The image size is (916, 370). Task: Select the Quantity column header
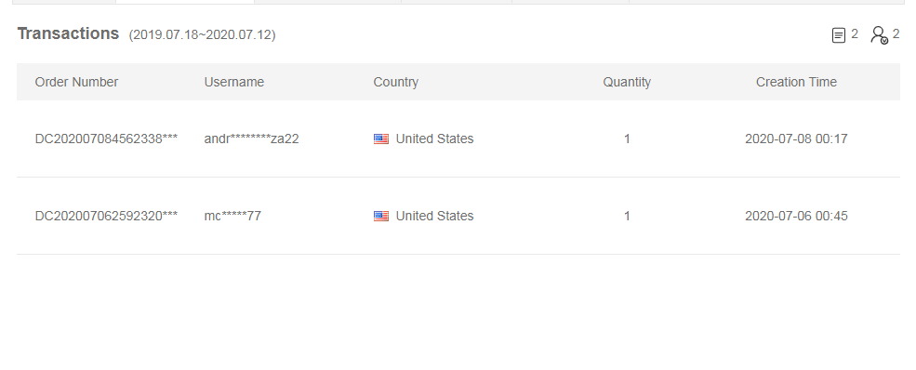click(x=627, y=83)
